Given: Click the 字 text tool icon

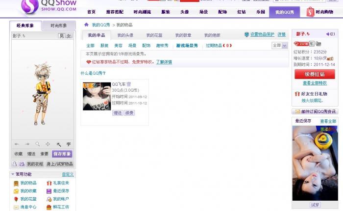Looking at the screenshot, I should 69,144.
